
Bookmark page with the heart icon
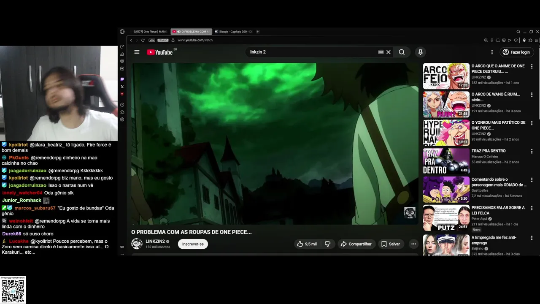(516, 40)
